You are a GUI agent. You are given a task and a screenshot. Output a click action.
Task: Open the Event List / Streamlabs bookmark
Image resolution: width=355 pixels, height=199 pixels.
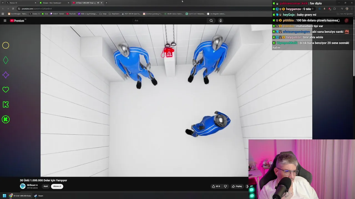pyautogui.click(x=195, y=14)
